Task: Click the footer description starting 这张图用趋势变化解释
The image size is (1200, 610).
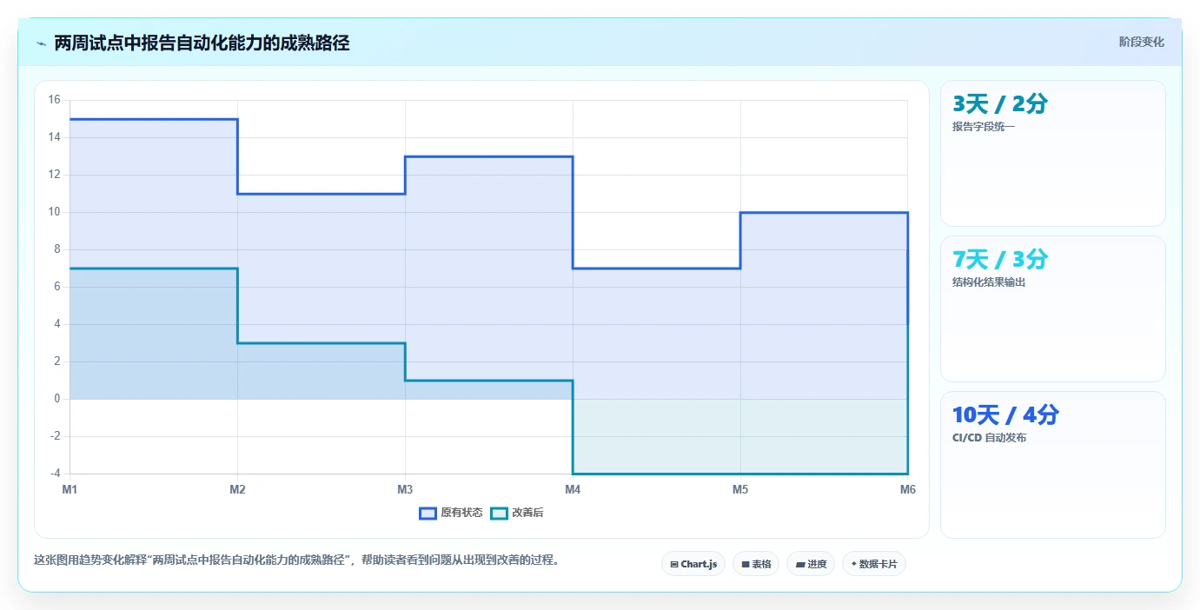Action: pyautogui.click(x=296, y=560)
